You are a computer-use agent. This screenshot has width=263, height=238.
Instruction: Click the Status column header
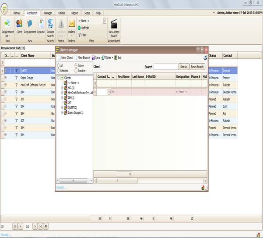(x=215, y=55)
